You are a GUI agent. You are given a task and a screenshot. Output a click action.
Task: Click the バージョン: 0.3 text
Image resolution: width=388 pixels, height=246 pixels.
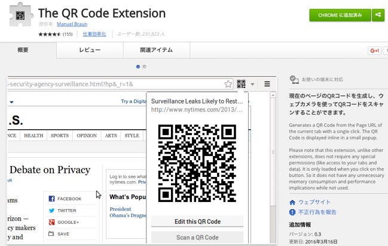coord(305,234)
